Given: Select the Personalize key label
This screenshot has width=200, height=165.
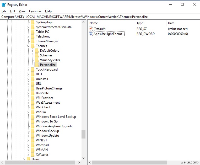Looking at the screenshot, I should [48, 65].
